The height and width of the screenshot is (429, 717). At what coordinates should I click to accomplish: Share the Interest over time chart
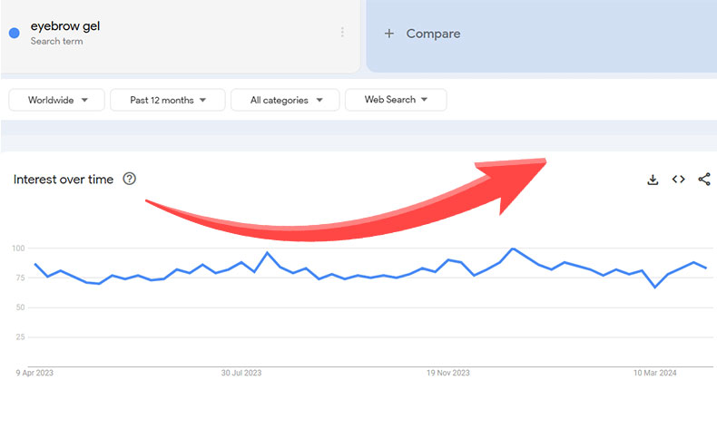point(704,180)
